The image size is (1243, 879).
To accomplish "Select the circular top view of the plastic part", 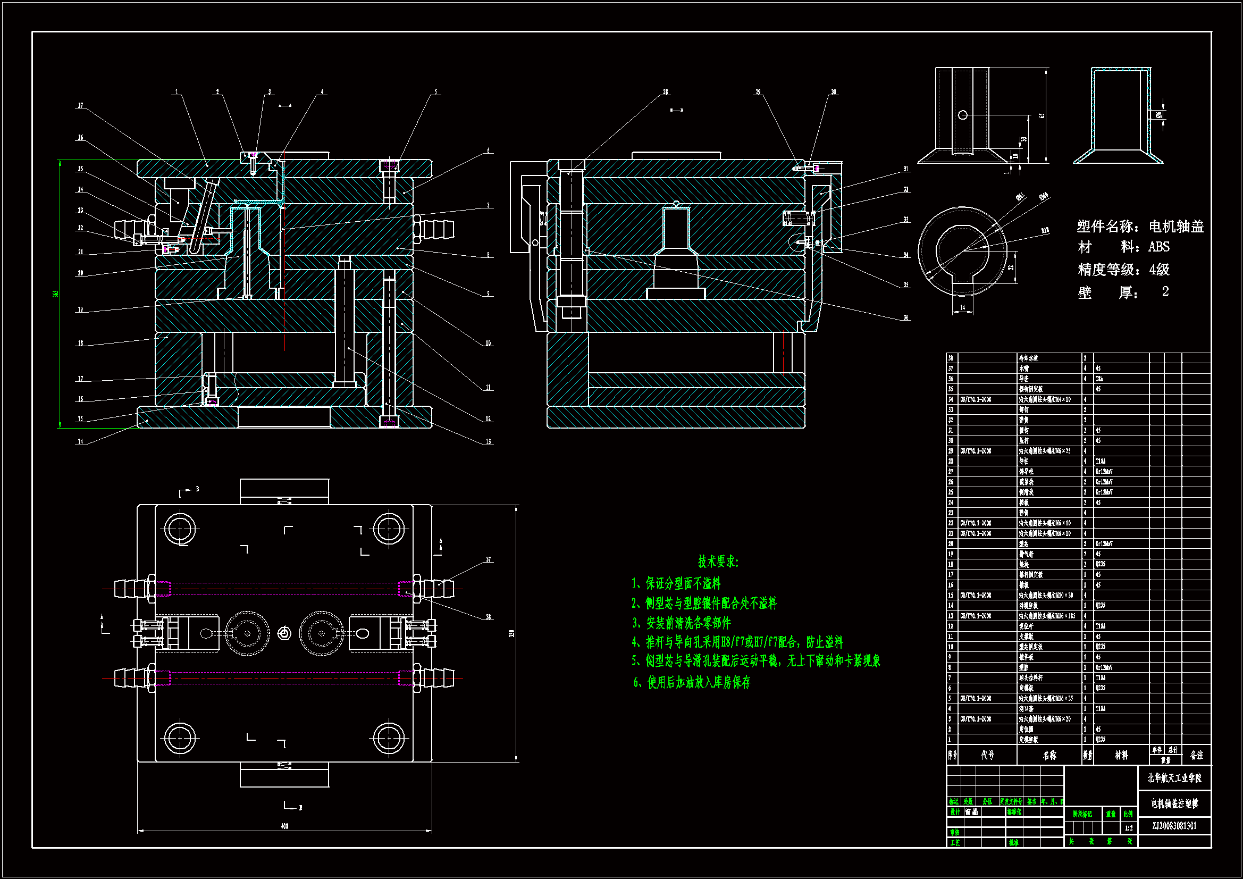I will [x=962, y=252].
